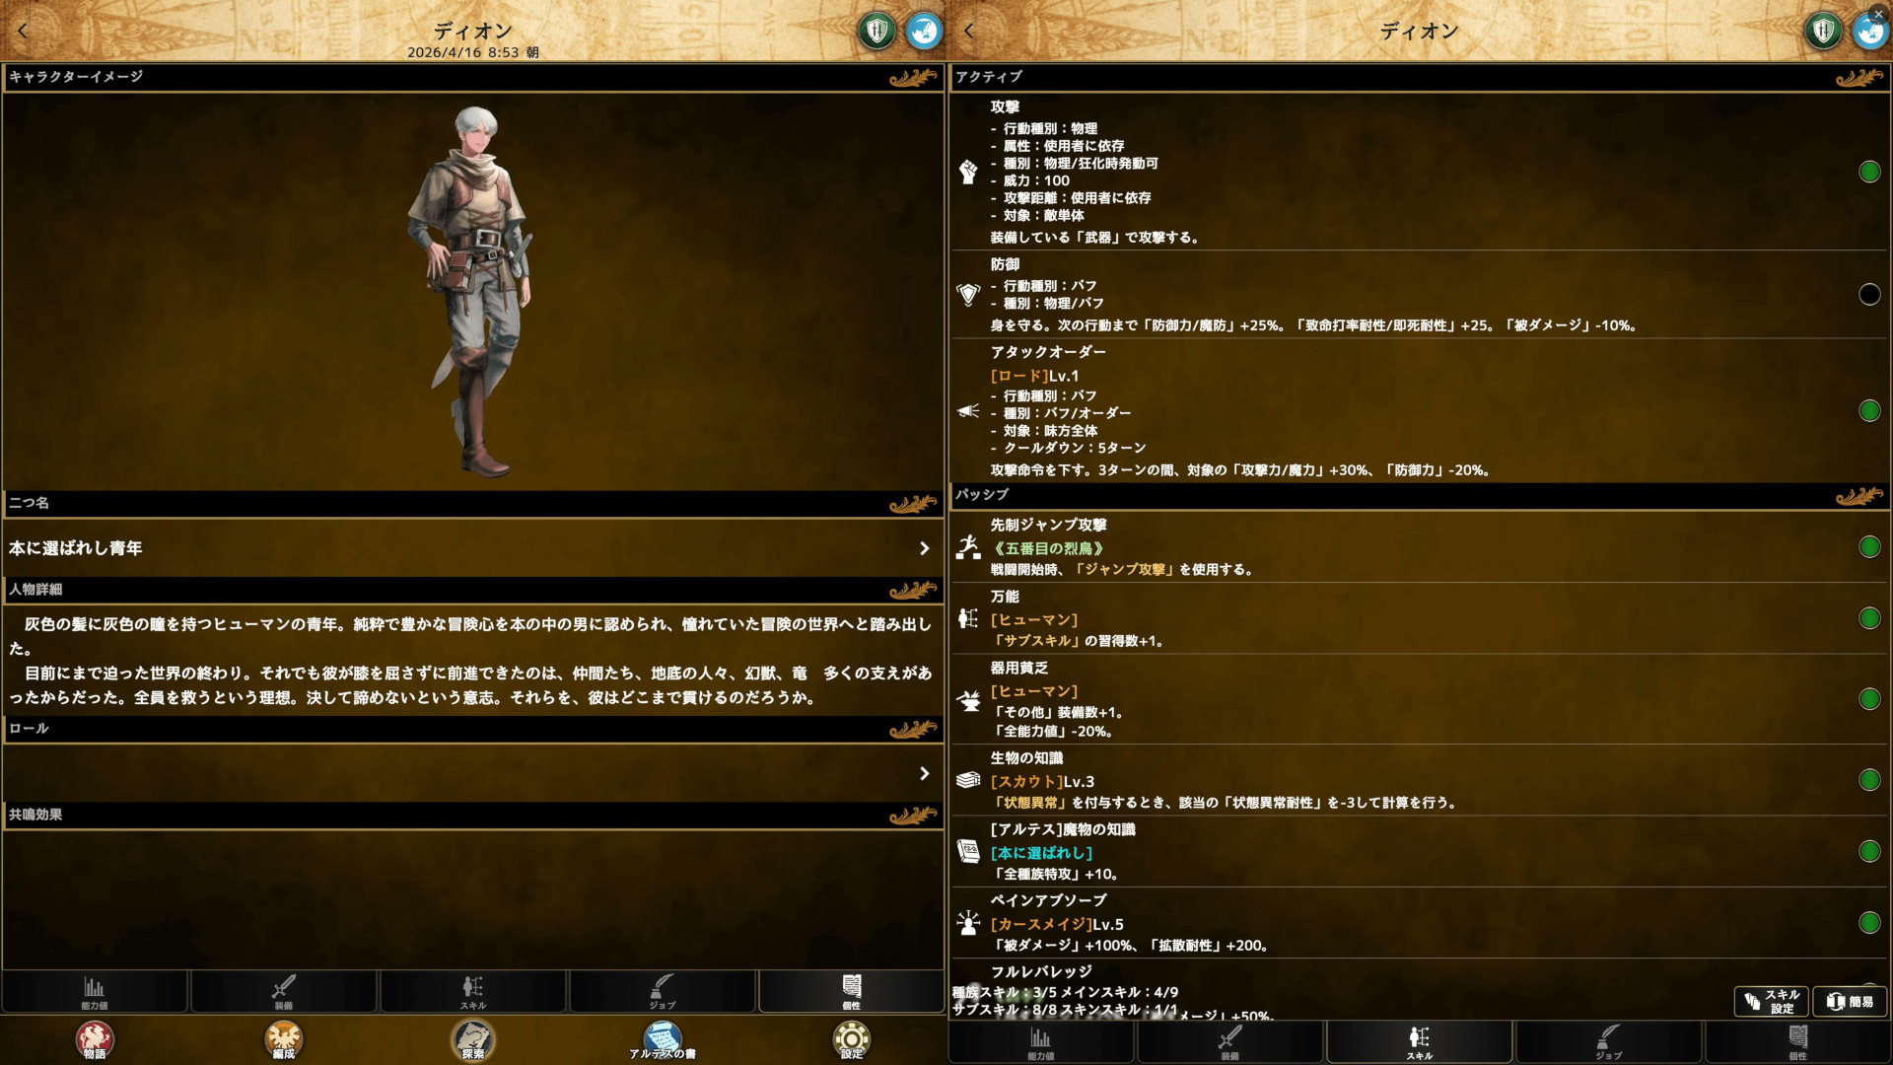
Task: Expand the empty ロール row chevron
Action: point(924,774)
